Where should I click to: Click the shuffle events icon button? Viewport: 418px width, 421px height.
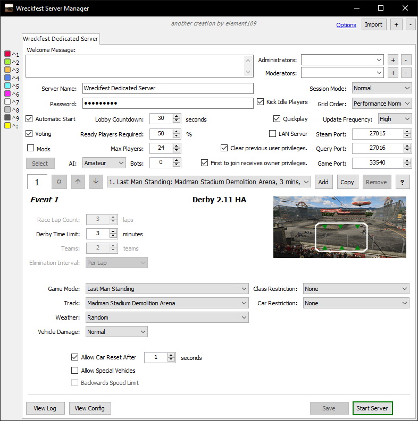(x=59, y=182)
